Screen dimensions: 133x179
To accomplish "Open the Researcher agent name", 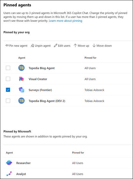I will point(23,163).
